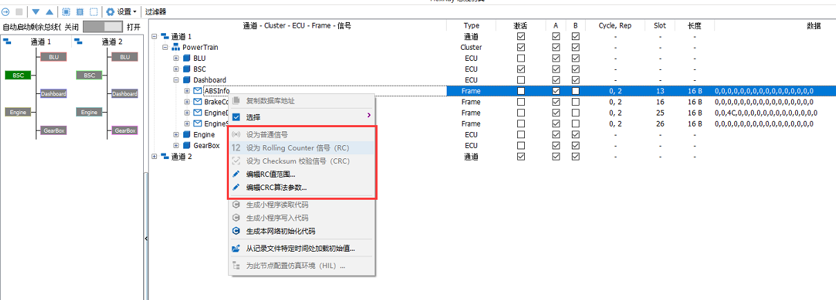Expand the BLU ECU node
836x300 pixels.
[176, 58]
